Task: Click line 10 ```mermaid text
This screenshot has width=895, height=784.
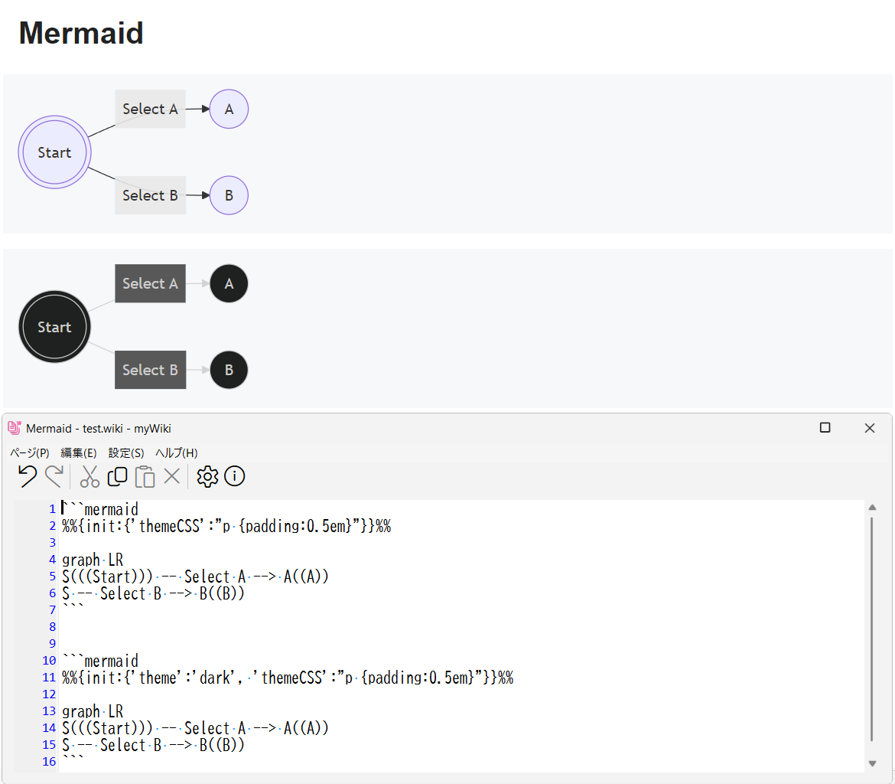Action: pyautogui.click(x=100, y=661)
